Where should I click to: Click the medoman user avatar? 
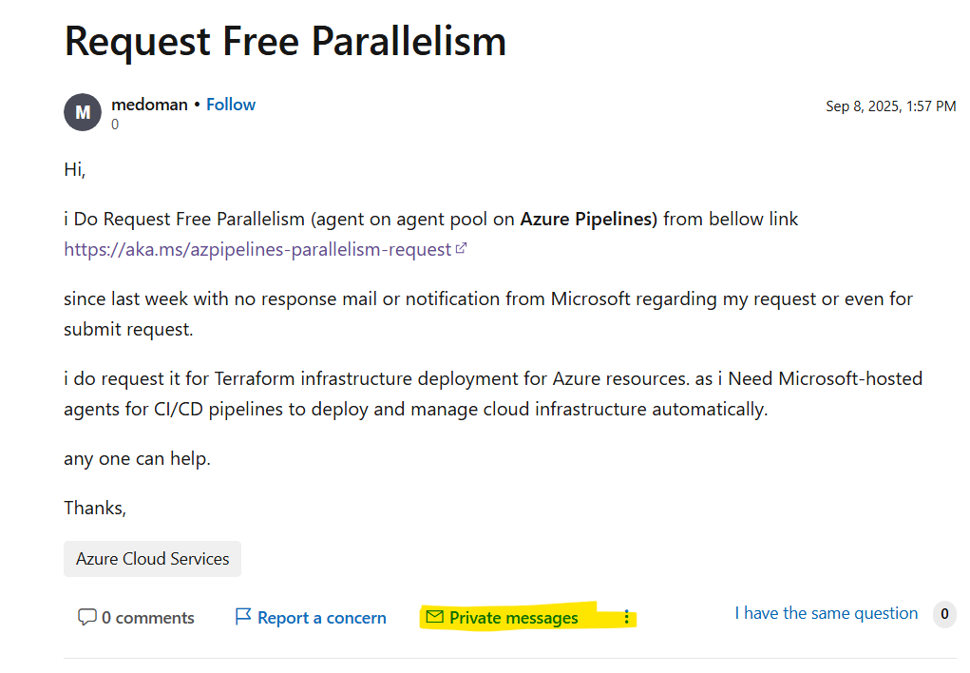coord(83,113)
